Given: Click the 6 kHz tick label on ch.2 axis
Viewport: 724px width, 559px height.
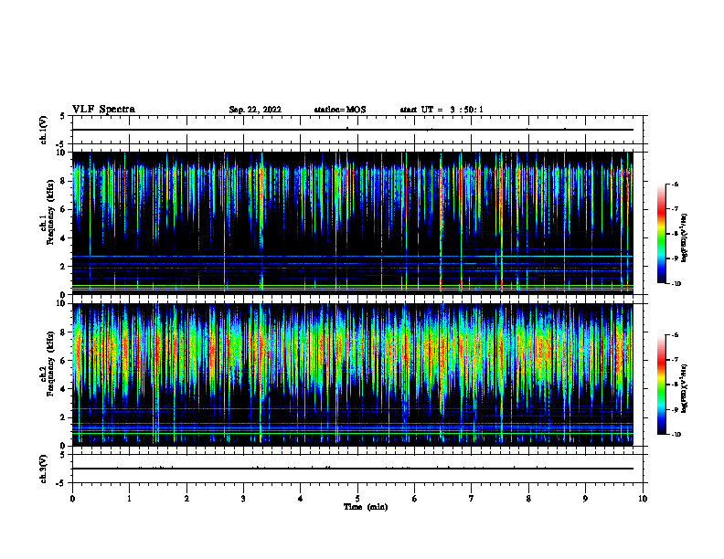Looking at the screenshot, I should point(64,361).
